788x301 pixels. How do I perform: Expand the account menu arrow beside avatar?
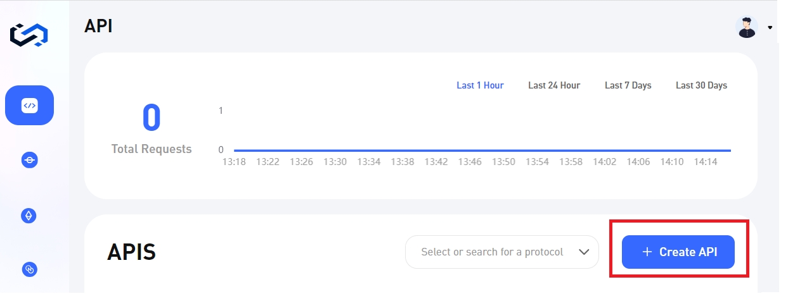coord(770,28)
